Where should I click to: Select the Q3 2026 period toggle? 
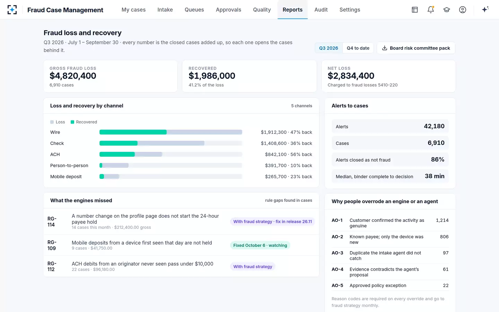click(329, 48)
